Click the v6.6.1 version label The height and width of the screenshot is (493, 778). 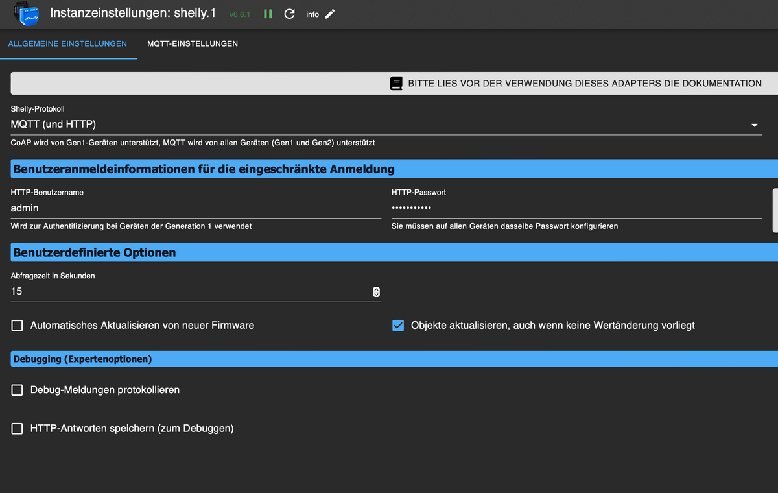pyautogui.click(x=240, y=14)
